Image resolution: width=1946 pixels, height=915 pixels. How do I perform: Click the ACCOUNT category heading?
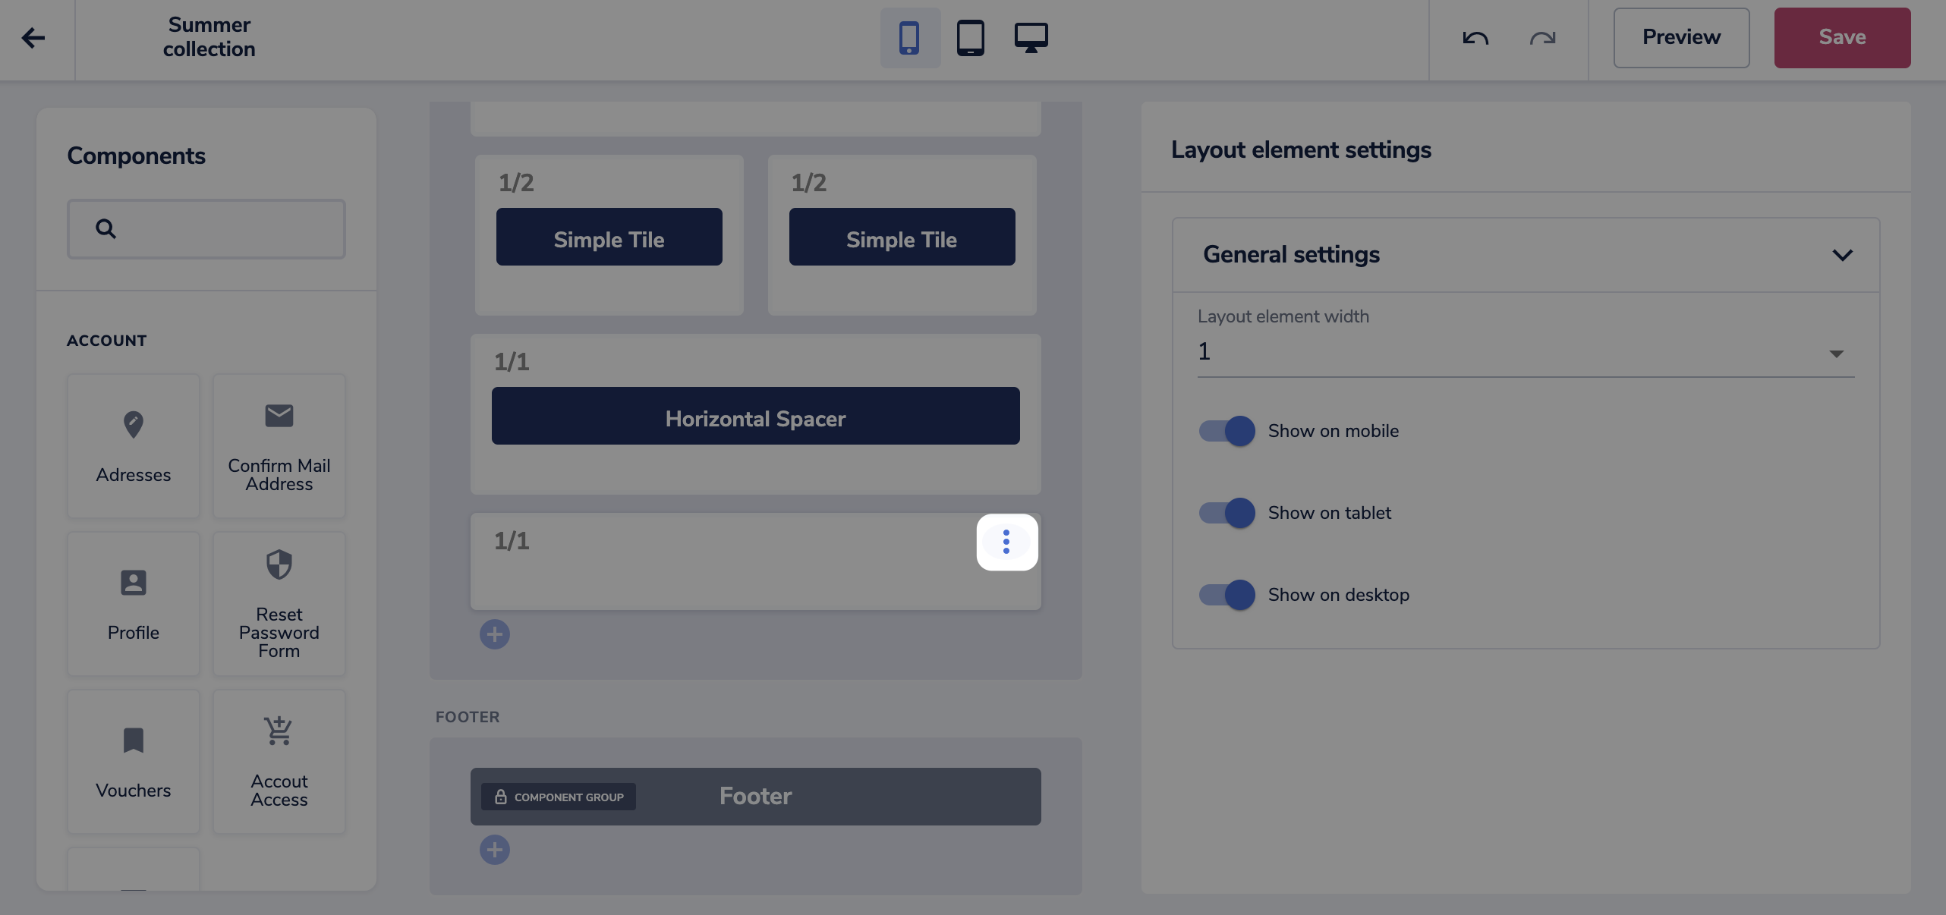click(x=107, y=341)
